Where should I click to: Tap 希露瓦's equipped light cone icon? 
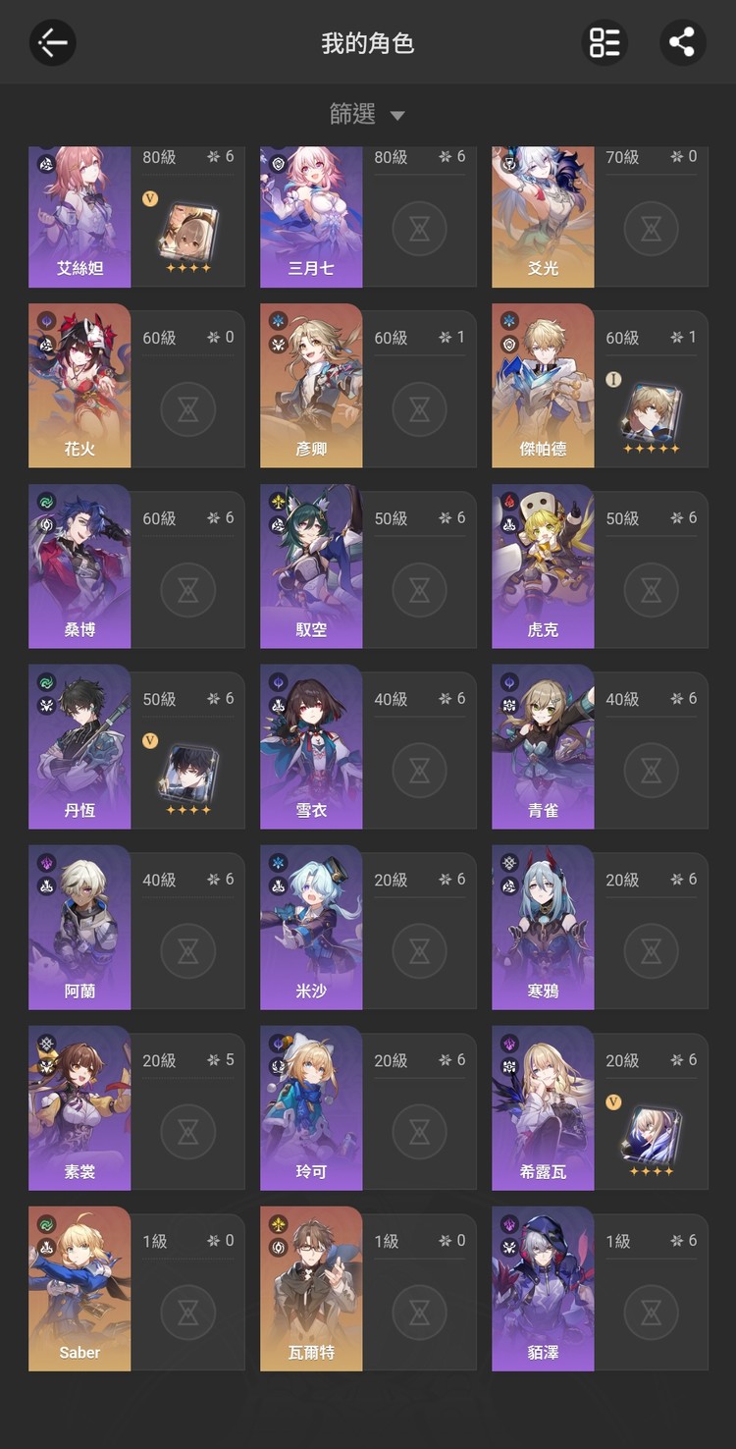652,1135
